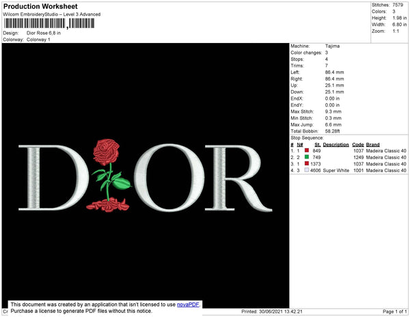This screenshot has height=317, width=410.
Task: Click the 'Stops:' label
Action: [x=297, y=59]
